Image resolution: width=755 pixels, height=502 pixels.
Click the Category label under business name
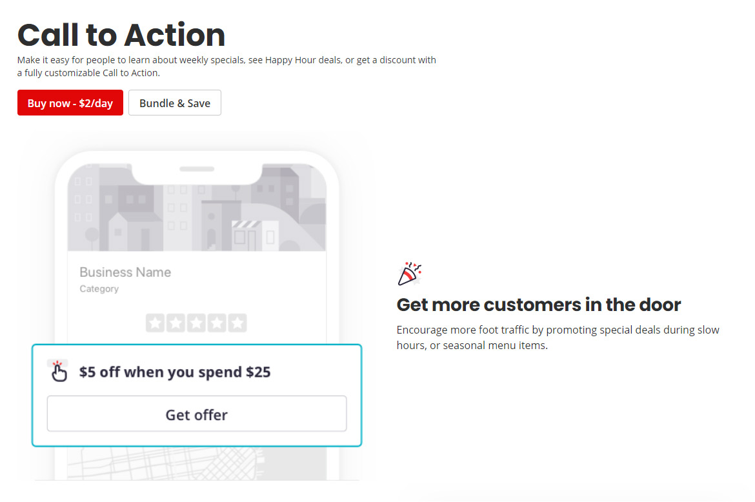(99, 289)
